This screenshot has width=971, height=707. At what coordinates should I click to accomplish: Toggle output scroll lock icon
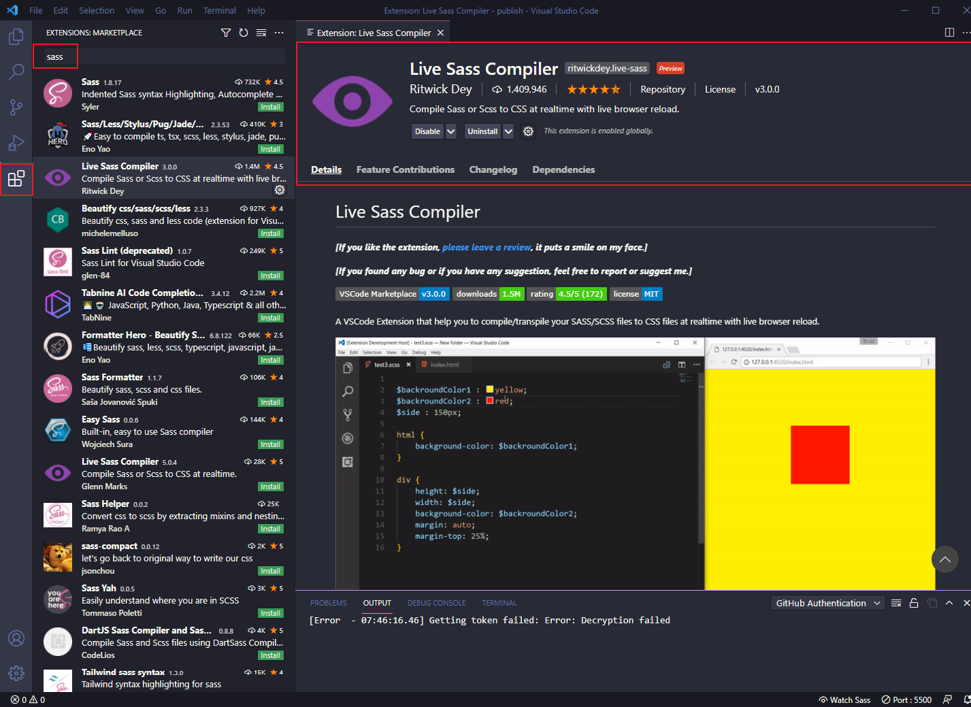[x=914, y=603]
